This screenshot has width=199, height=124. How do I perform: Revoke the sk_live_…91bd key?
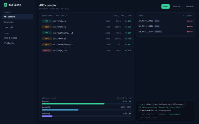[x=190, y=26]
